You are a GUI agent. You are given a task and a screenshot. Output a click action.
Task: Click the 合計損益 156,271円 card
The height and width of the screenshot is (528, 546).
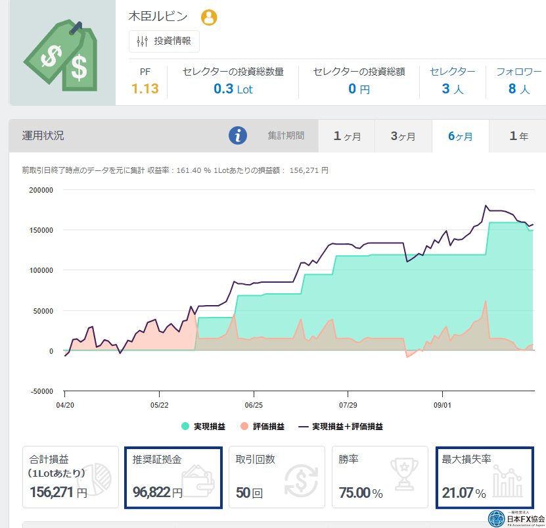tap(70, 477)
